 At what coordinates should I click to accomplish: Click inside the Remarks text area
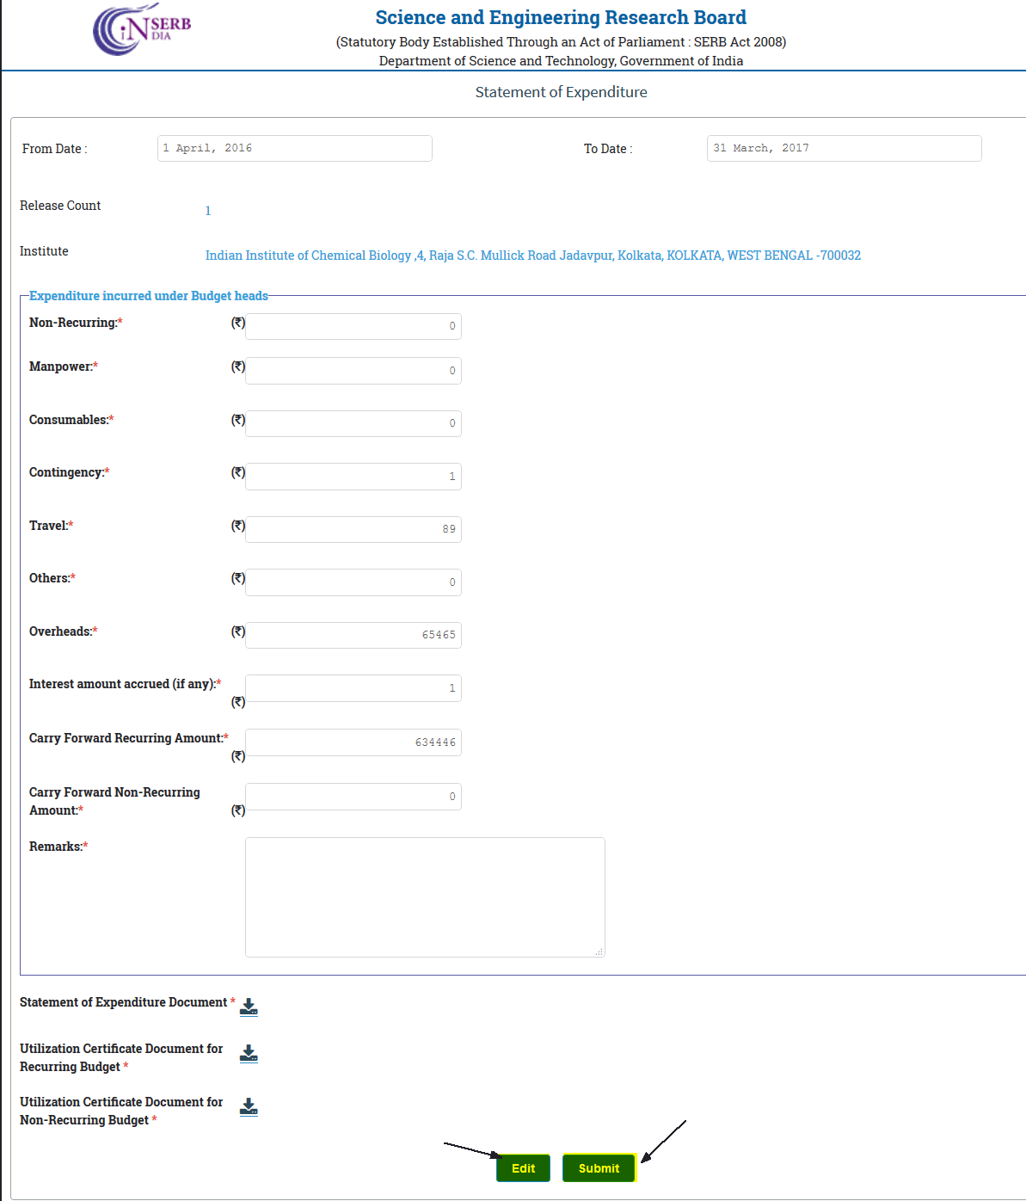[x=425, y=897]
